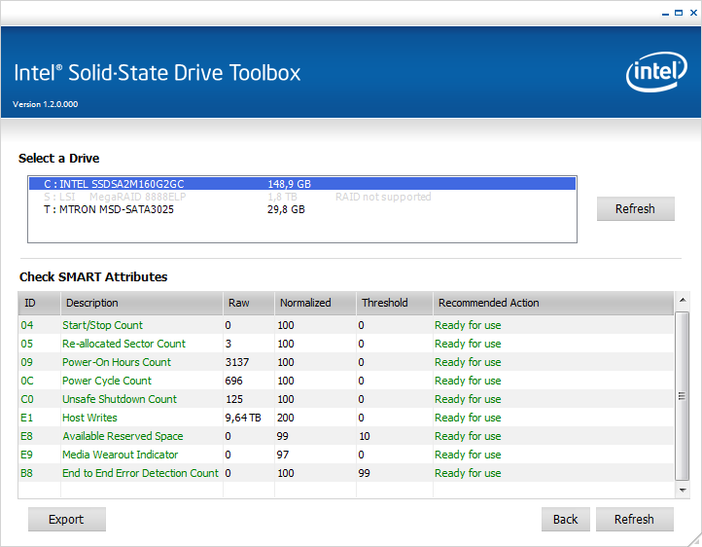Minimize the Toolbox window

click(665, 14)
